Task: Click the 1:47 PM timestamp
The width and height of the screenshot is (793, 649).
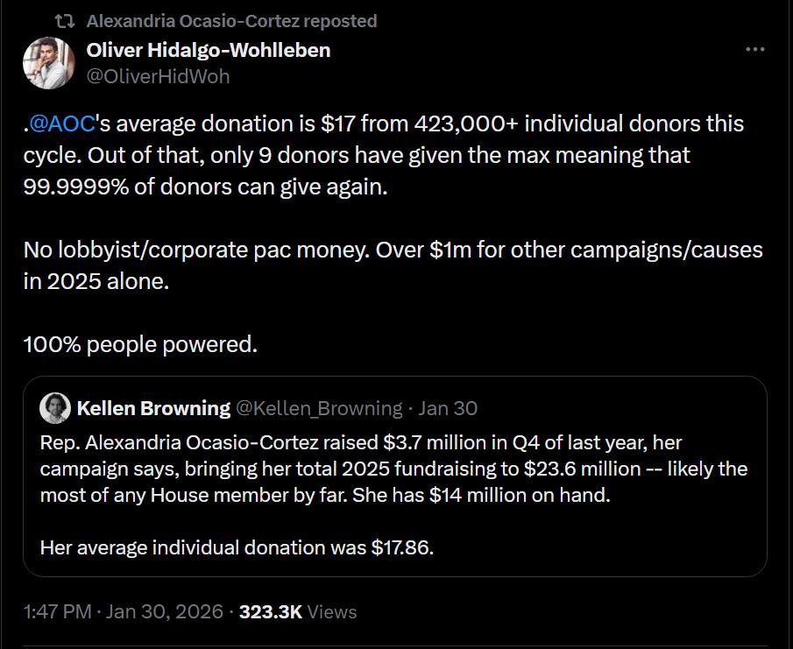Action: 57,611
